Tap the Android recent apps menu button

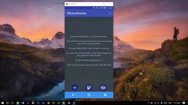[x=105, y=95]
